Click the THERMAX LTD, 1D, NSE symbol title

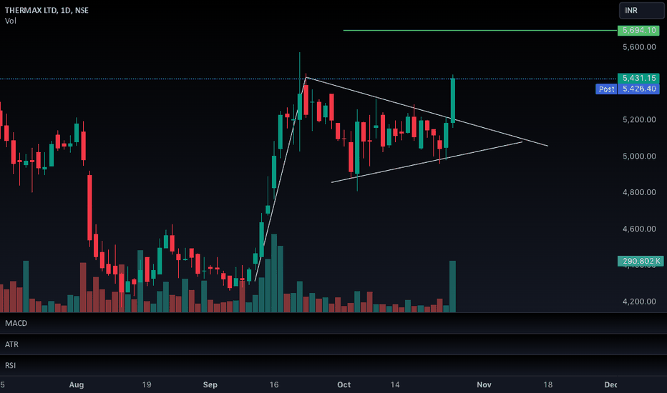[47, 10]
